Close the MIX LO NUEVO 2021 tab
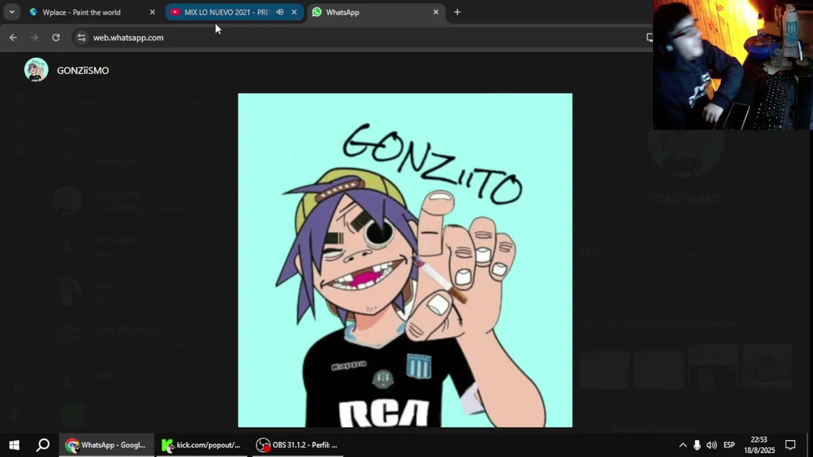The width and height of the screenshot is (813, 457). click(294, 12)
